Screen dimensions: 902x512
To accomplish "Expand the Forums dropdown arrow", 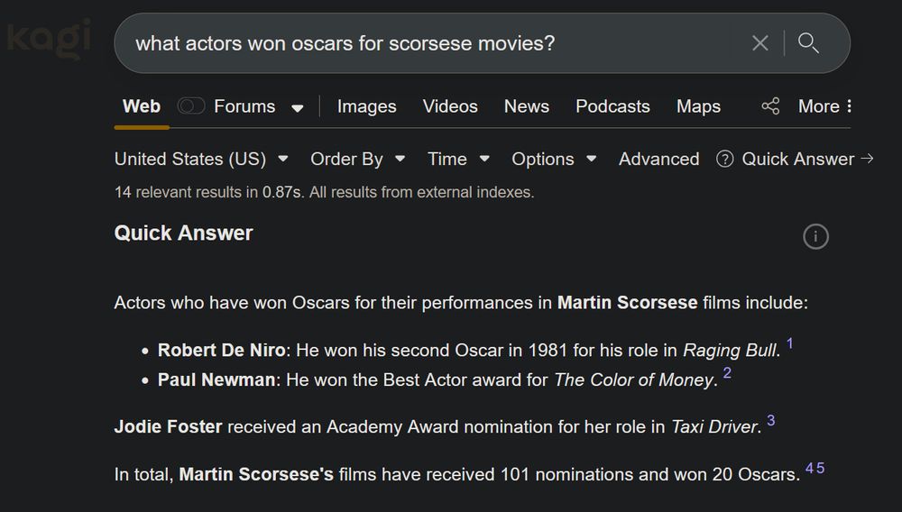I will pyautogui.click(x=298, y=107).
